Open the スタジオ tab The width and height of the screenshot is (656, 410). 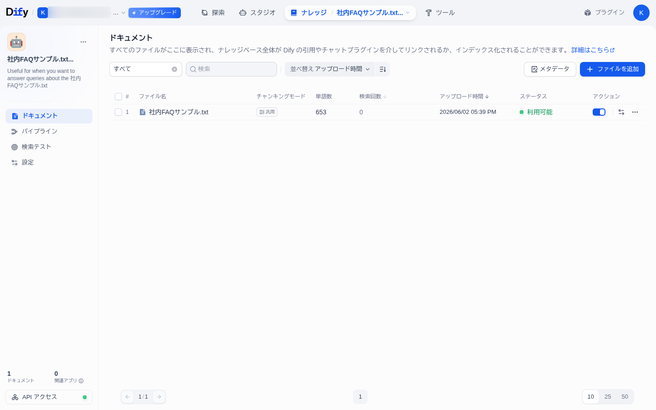(257, 13)
